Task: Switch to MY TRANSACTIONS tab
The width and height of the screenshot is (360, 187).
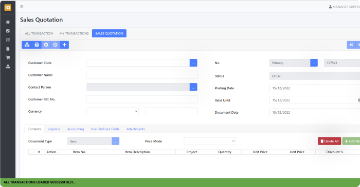Action: pyautogui.click(x=74, y=33)
